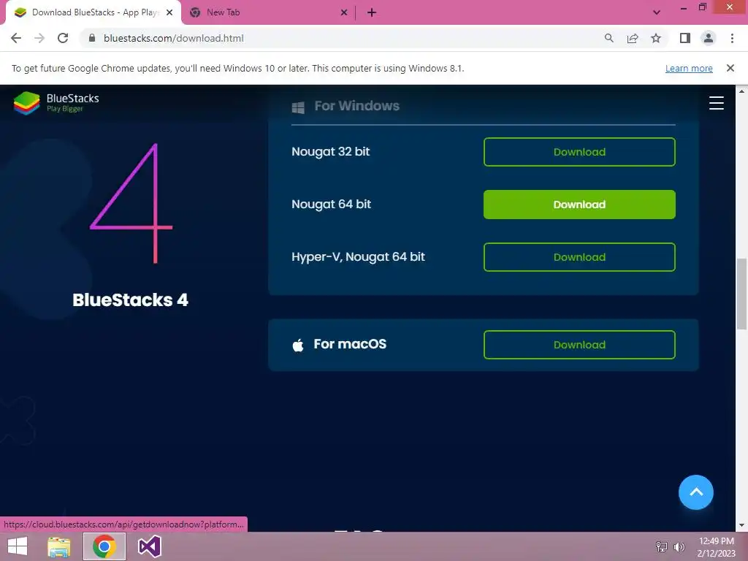Click the "Nougat 32 bit" label
The width and height of the screenshot is (748, 561).
[x=331, y=152]
